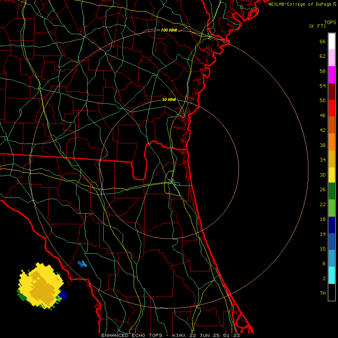Click the yellow 30 kft legend swatch
This screenshot has width=338, height=338.
332,175
